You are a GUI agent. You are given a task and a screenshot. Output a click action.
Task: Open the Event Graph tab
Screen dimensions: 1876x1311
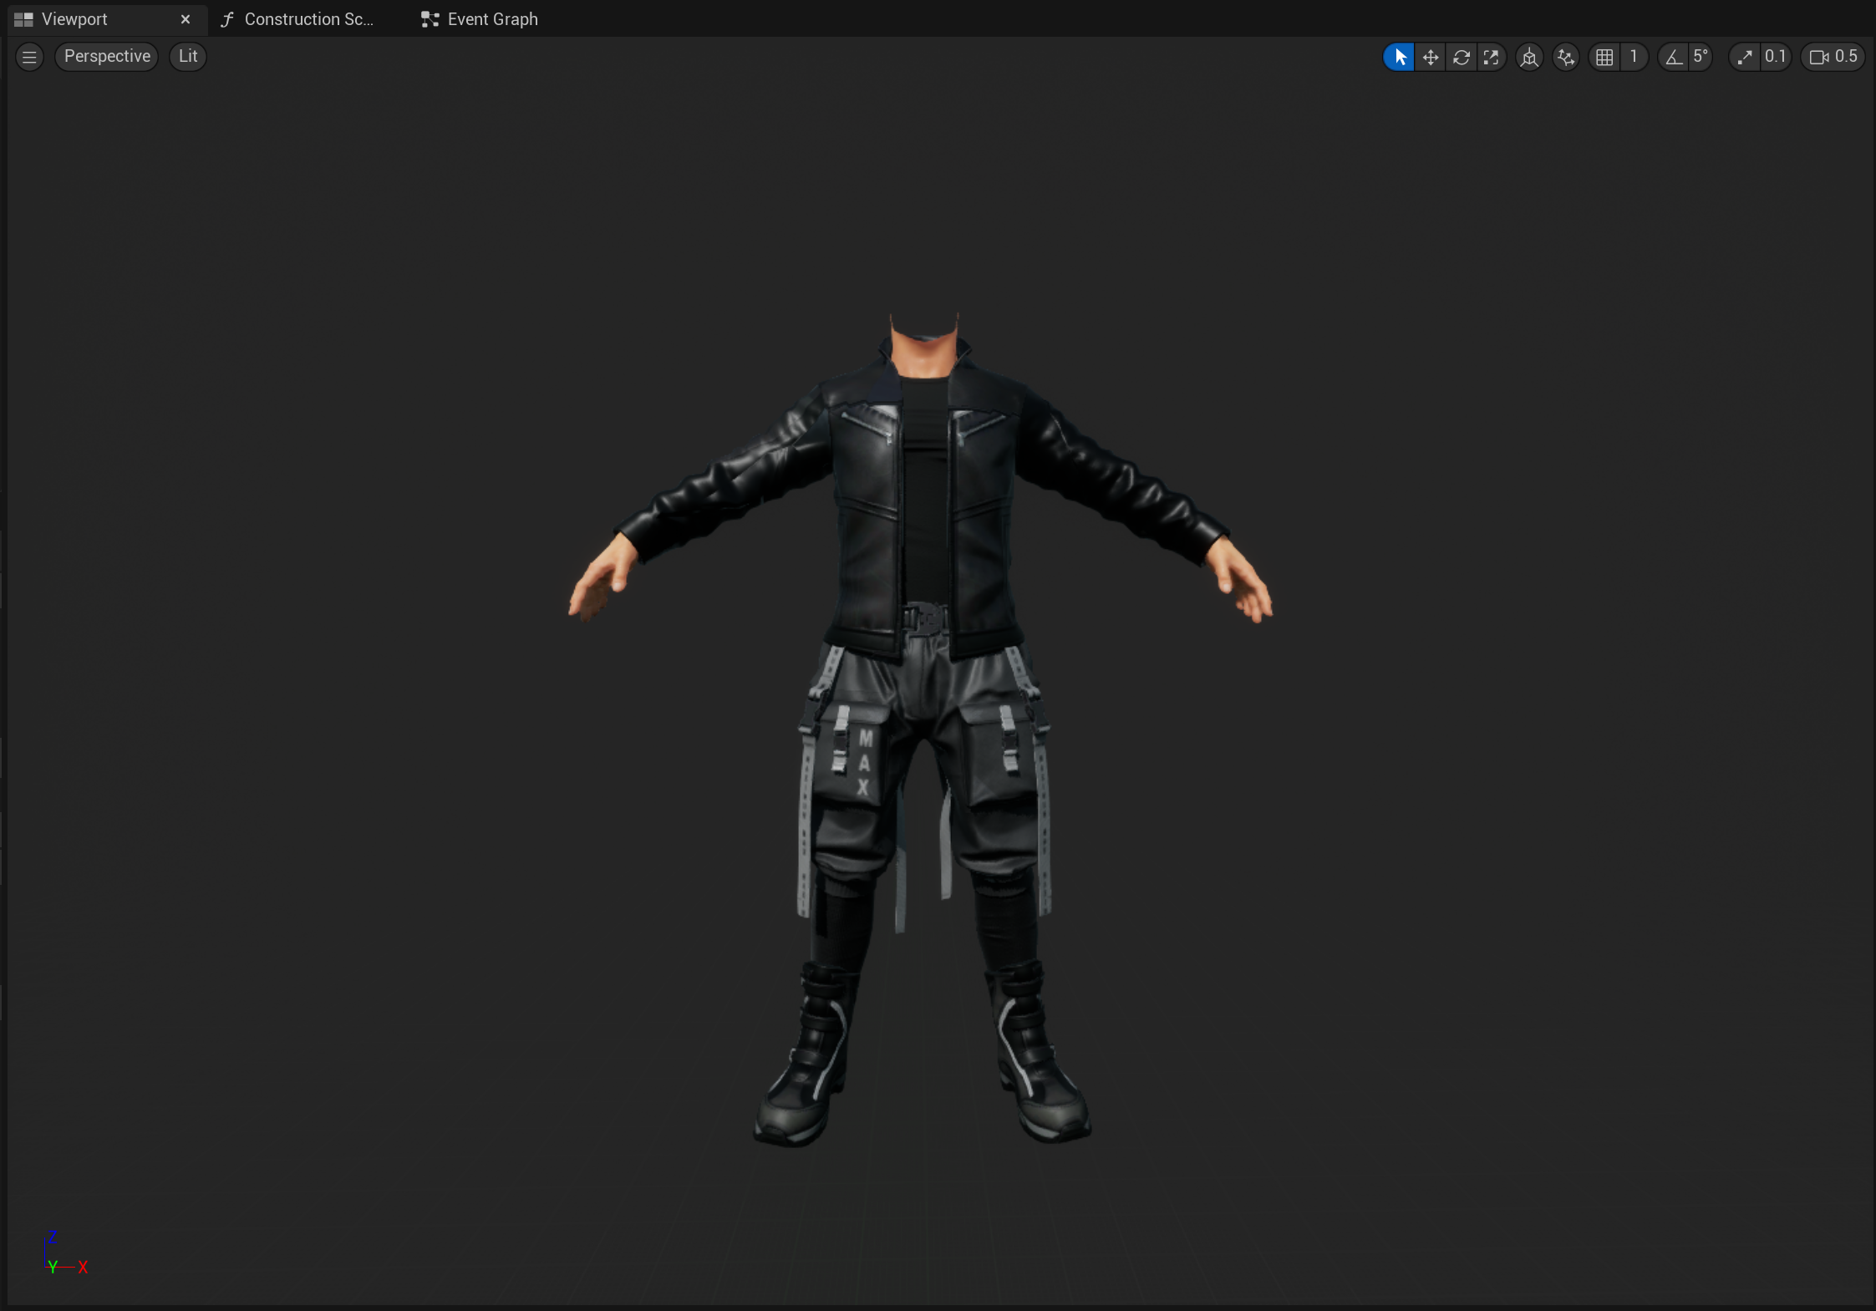click(x=480, y=18)
